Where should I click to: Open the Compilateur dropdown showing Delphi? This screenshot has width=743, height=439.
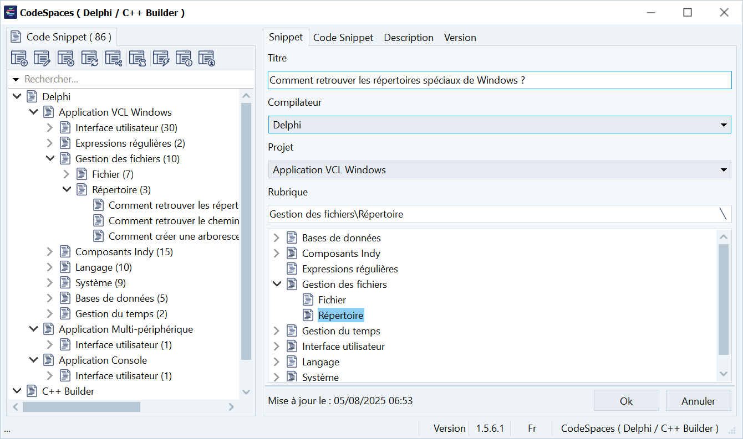coord(499,125)
